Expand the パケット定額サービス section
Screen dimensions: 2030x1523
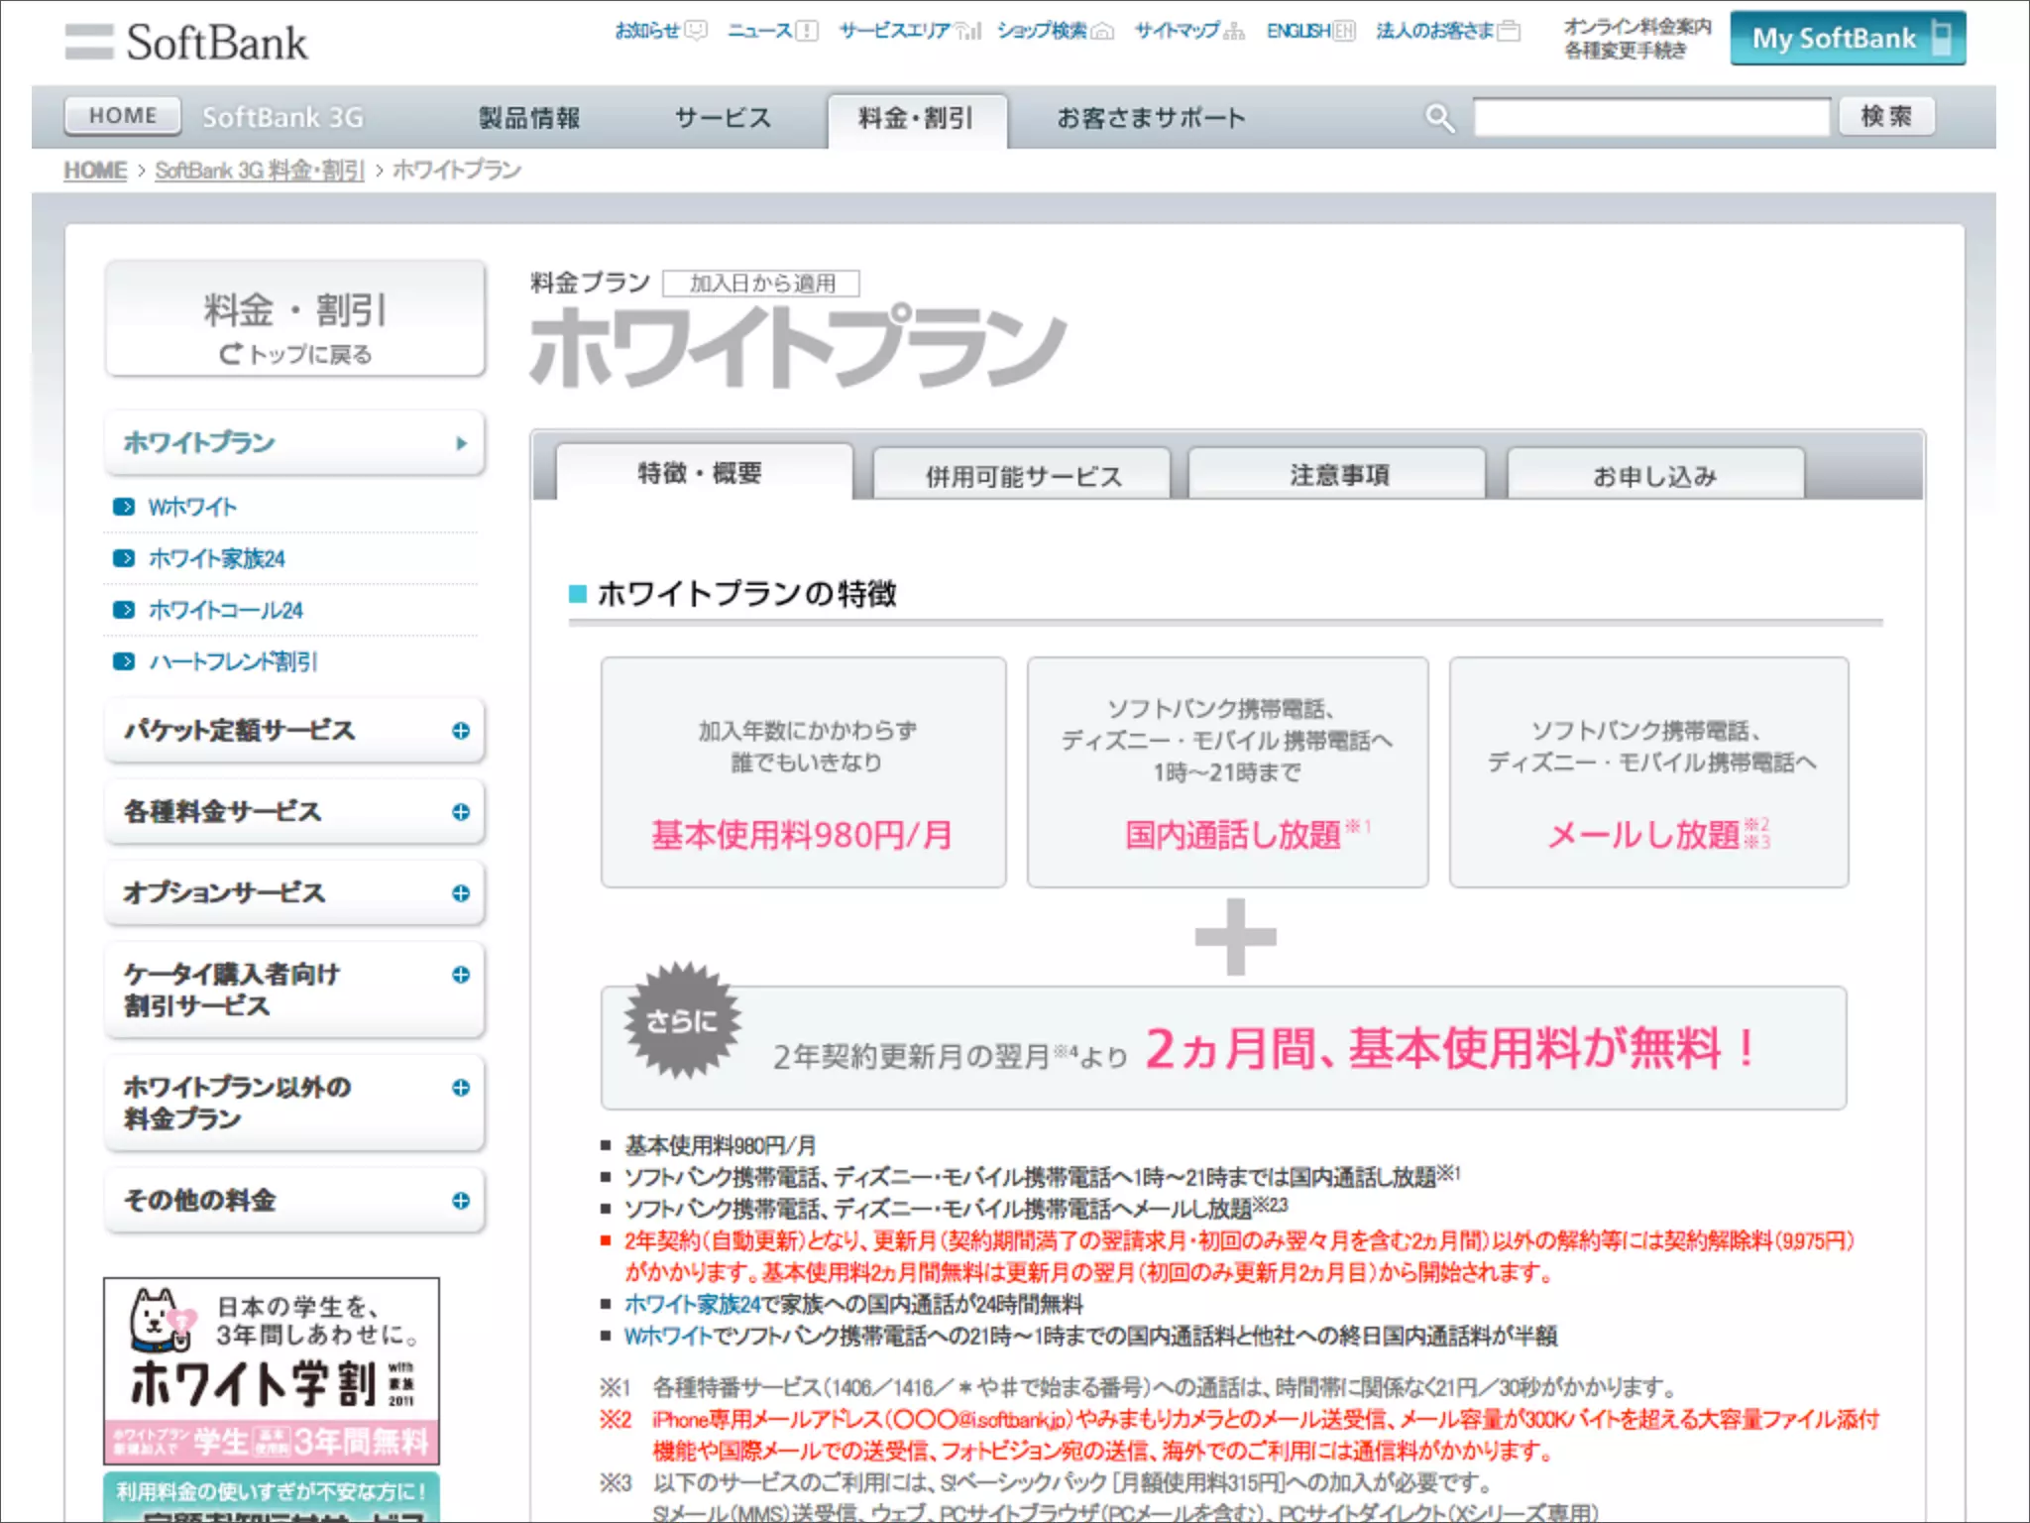click(461, 731)
